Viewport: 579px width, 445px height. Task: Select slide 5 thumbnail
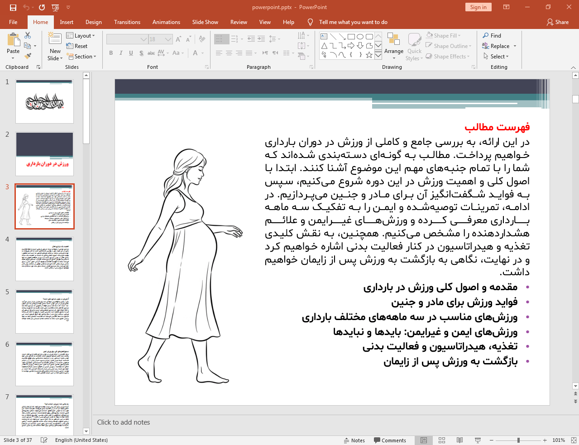point(44,311)
